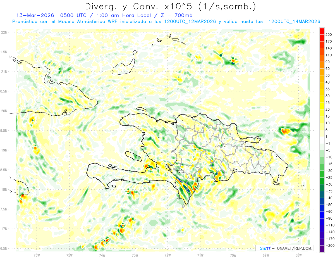Select colorbar value -50
Viewport: 335px width, 259px height.
pyautogui.click(x=329, y=205)
